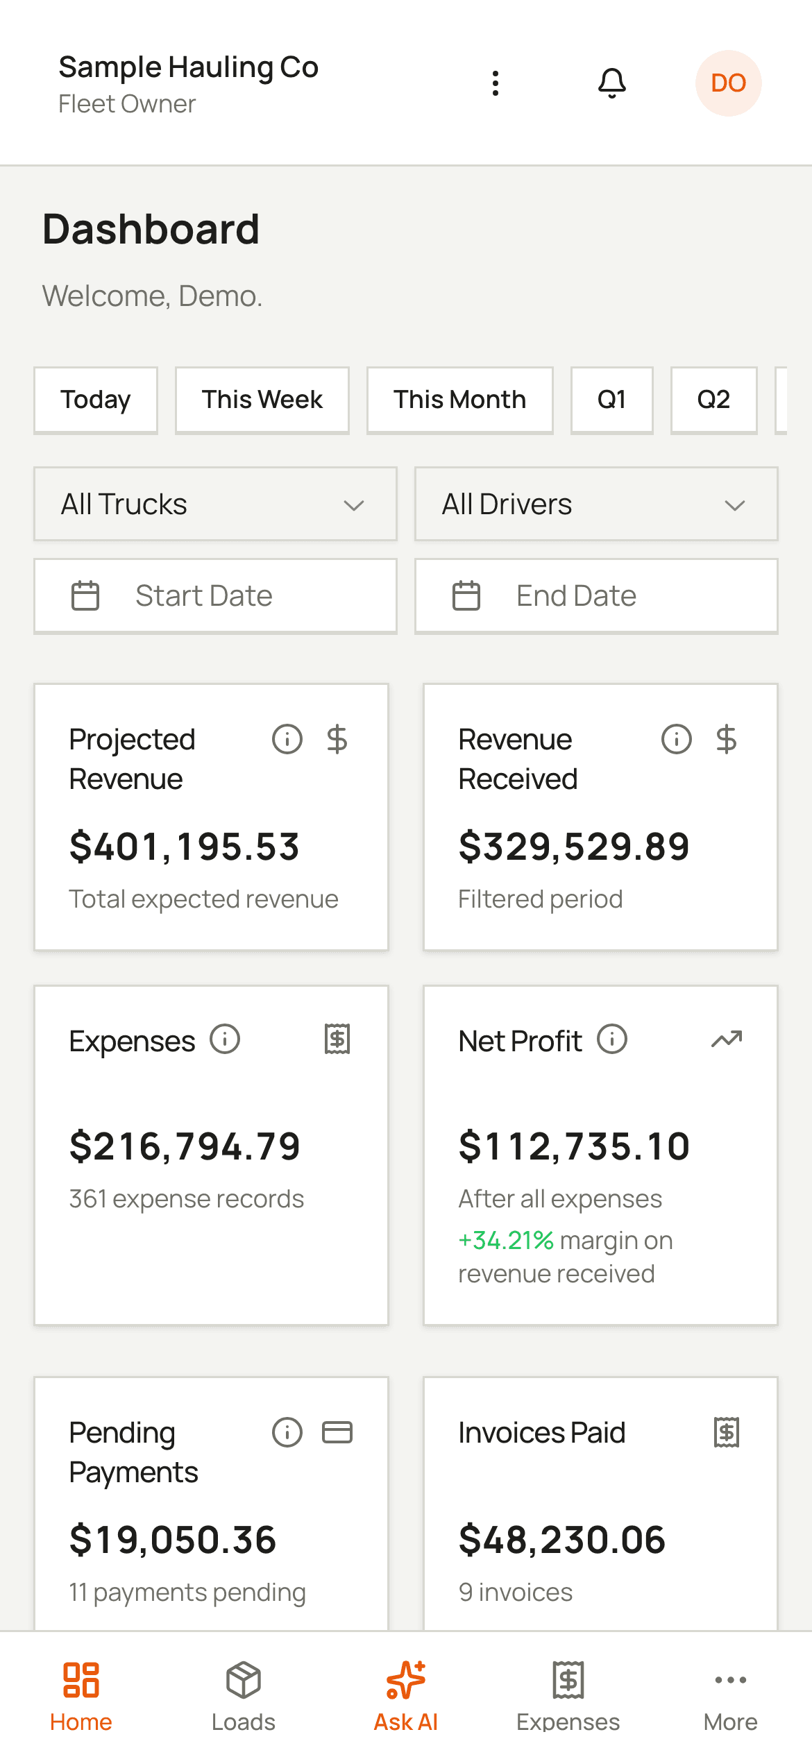Viewport: 812px width, 1757px height.
Task: Show info for Revenue Received
Action: point(677,739)
